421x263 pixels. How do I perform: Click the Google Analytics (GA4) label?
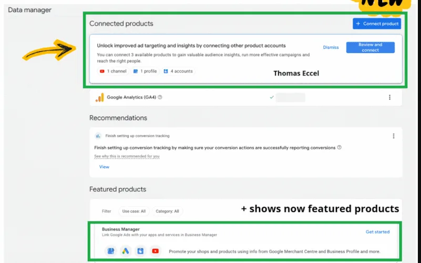point(131,97)
